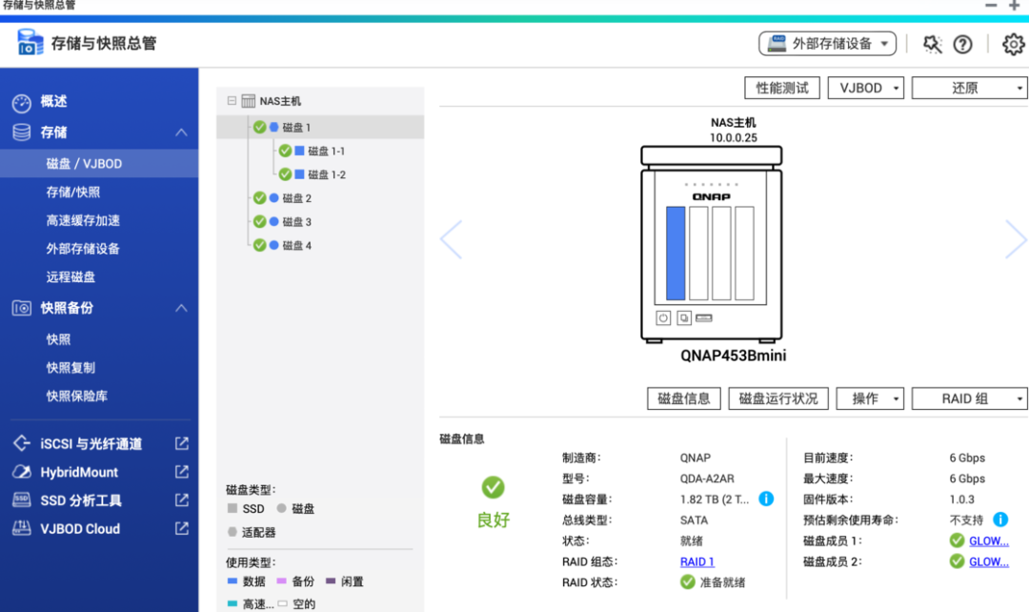Click the copy button on NAS illustration
The width and height of the screenshot is (1029, 612).
click(684, 317)
